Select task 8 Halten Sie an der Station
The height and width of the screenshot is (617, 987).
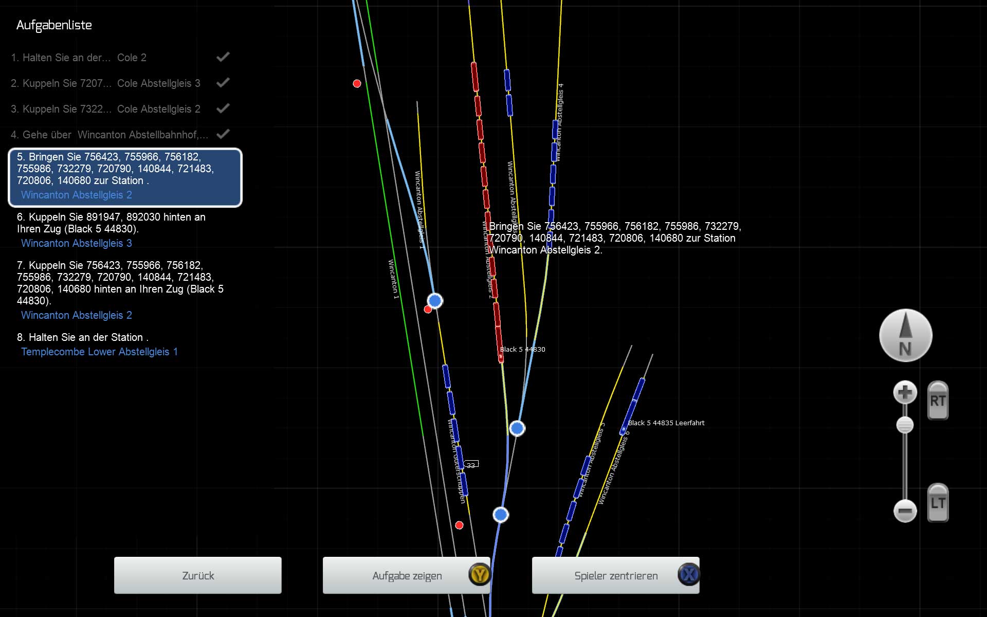pos(82,337)
